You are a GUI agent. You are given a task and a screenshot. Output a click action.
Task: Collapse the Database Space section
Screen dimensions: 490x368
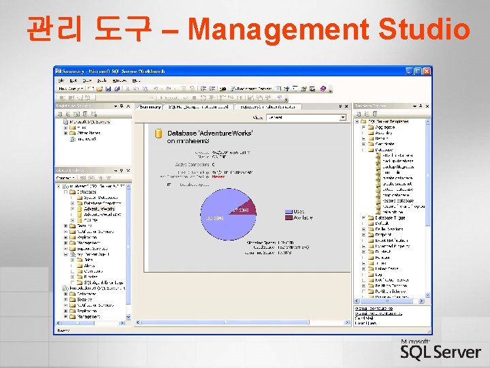(169, 185)
